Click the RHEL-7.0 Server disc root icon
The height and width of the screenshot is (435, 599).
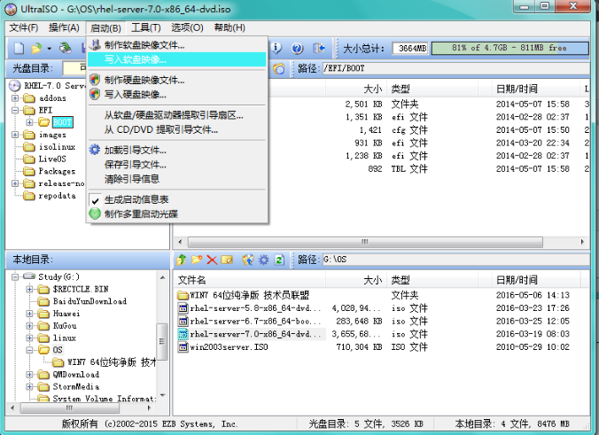click(14, 86)
